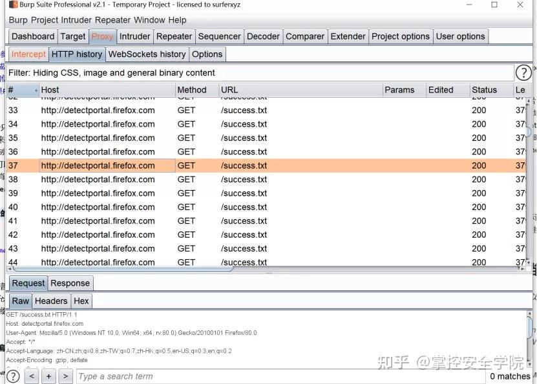Open the Window menu
The image size is (537, 384).
[x=150, y=20]
